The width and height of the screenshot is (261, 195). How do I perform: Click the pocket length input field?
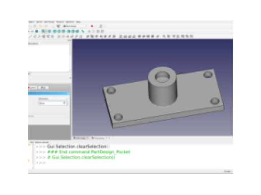pyautogui.click(x=52, y=103)
